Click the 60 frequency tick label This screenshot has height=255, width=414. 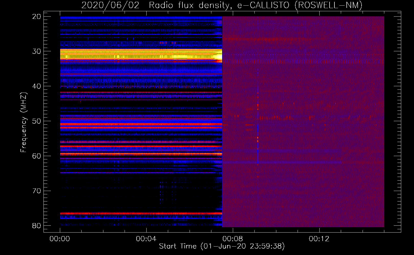[37, 156]
